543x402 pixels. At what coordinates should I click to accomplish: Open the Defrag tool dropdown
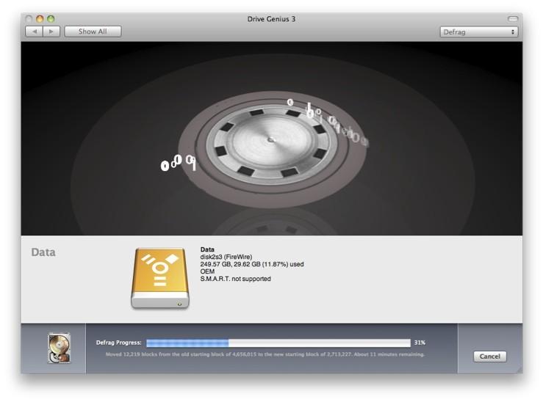tap(479, 32)
